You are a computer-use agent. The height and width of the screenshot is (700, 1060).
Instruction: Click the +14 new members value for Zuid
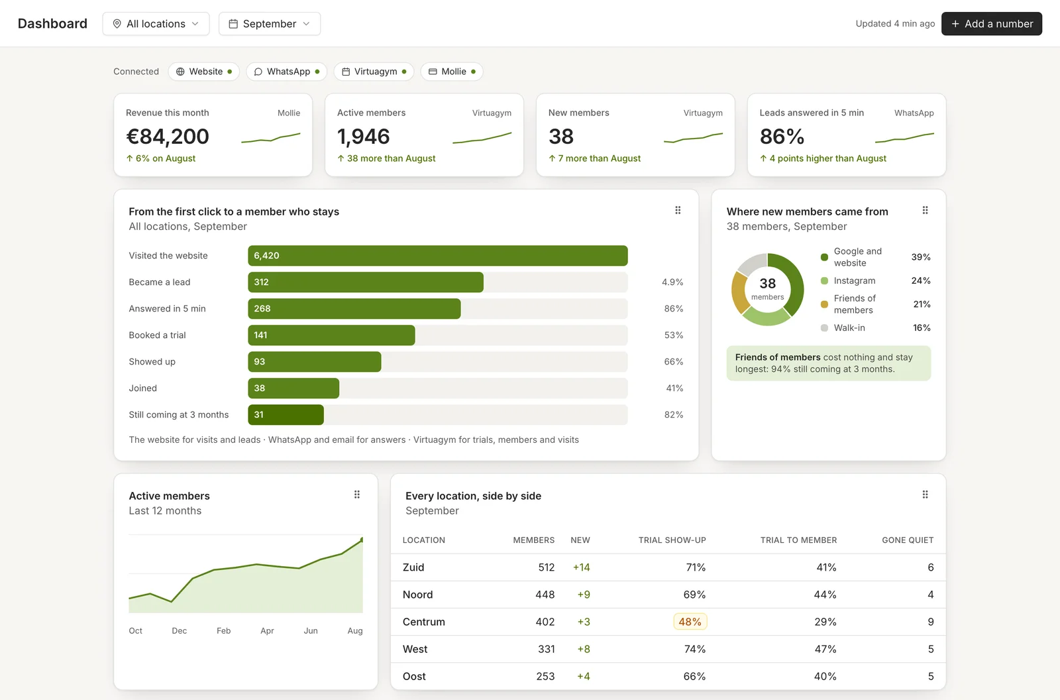coord(581,567)
